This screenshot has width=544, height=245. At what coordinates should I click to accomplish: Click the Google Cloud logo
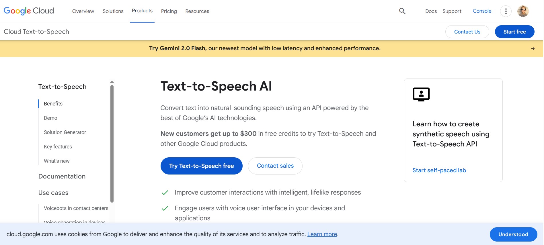tap(29, 11)
